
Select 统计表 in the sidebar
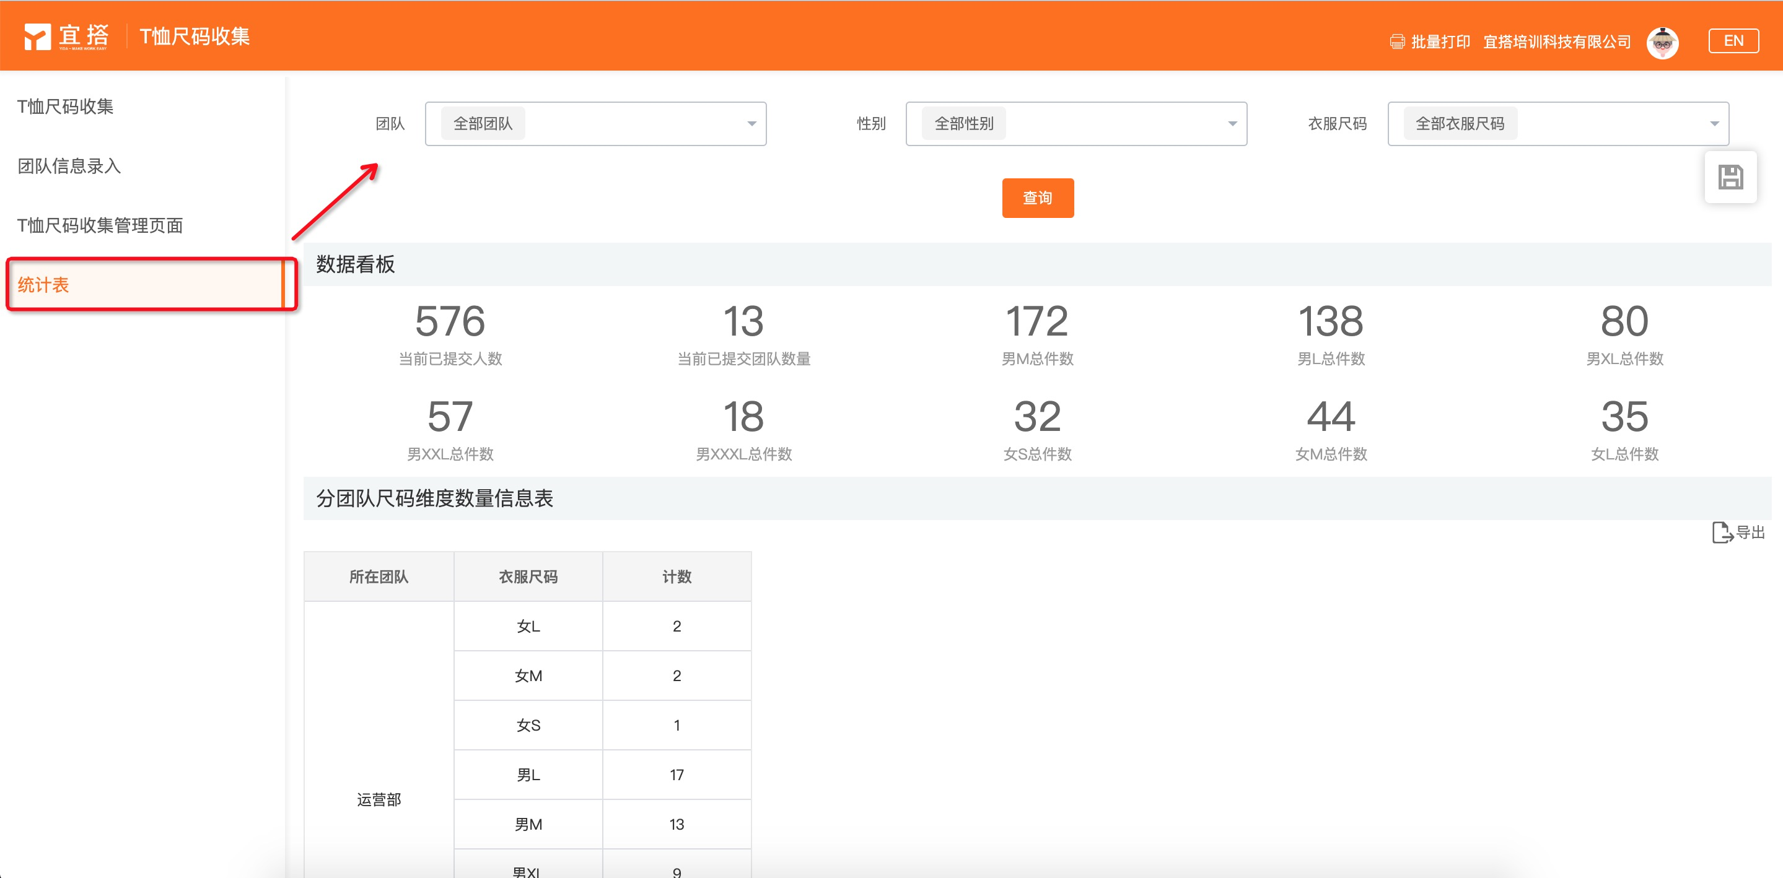[43, 285]
